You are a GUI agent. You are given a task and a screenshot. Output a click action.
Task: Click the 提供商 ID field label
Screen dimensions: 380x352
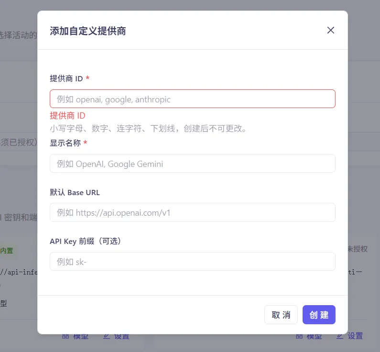(x=66, y=78)
